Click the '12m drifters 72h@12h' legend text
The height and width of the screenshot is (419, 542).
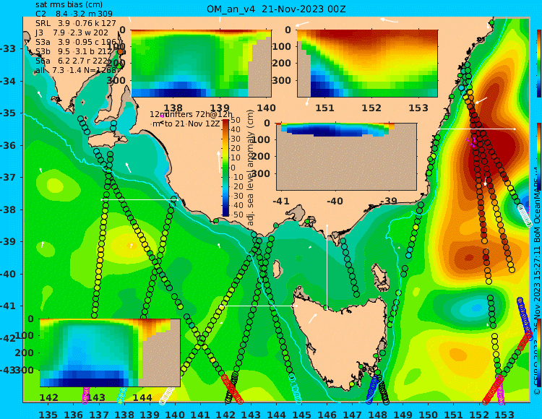coord(191,114)
